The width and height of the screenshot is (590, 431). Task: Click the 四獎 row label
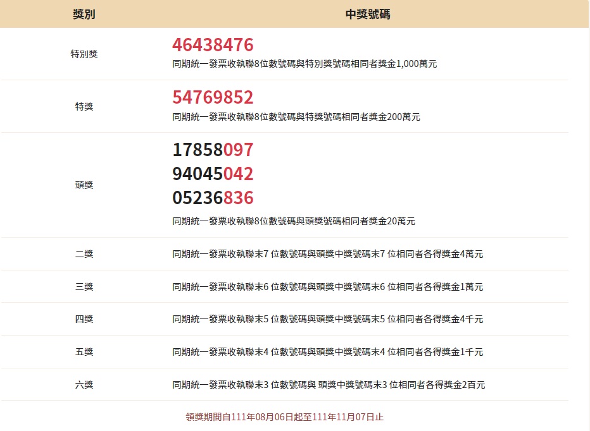tap(84, 319)
